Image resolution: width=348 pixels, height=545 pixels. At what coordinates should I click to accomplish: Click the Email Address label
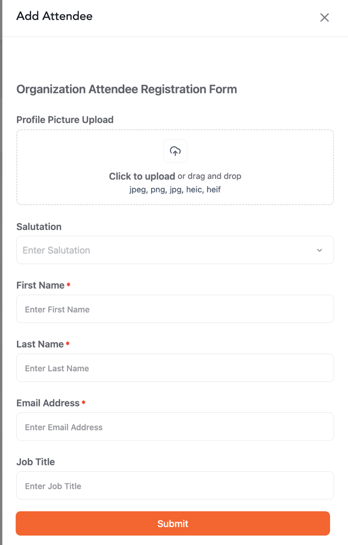(x=48, y=403)
